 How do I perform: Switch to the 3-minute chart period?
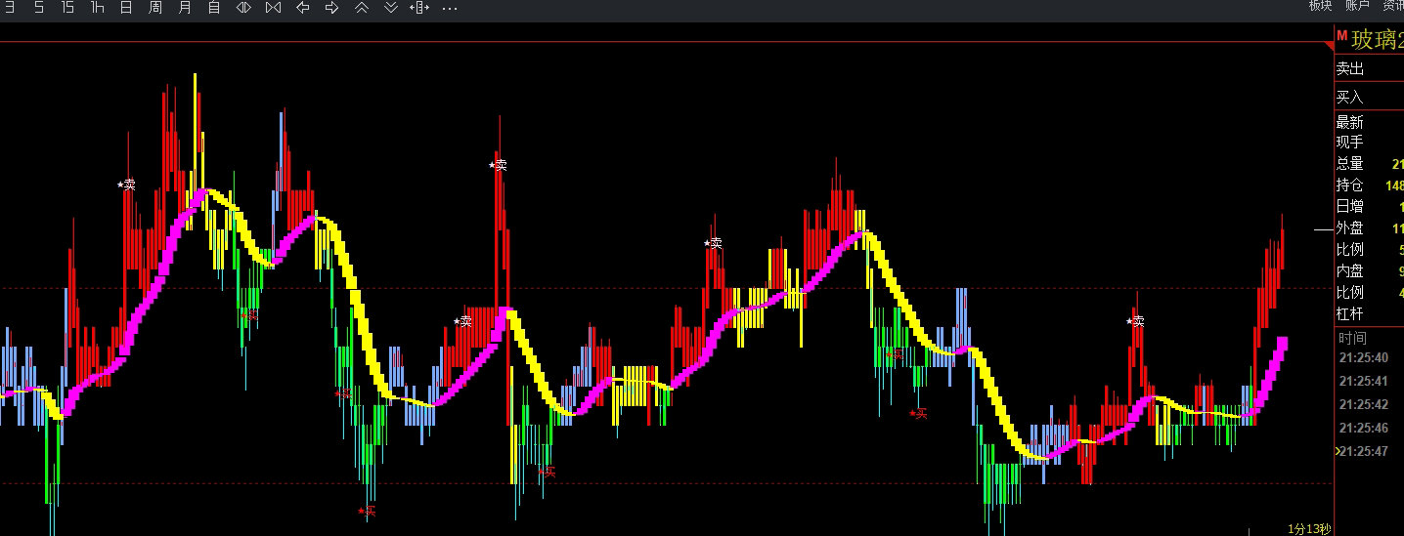[10, 8]
